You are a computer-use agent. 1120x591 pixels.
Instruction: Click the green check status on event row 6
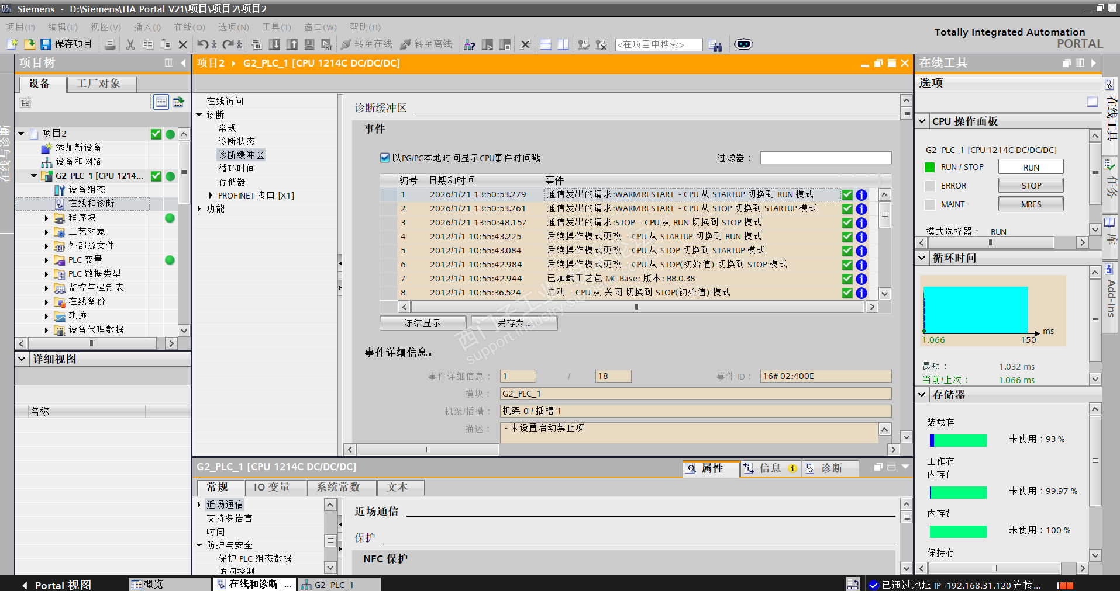pyautogui.click(x=847, y=265)
